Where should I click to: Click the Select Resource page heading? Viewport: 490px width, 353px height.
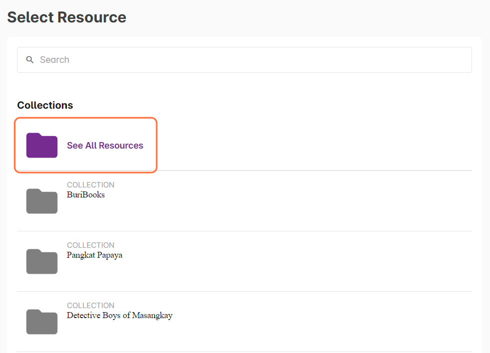[x=66, y=17]
